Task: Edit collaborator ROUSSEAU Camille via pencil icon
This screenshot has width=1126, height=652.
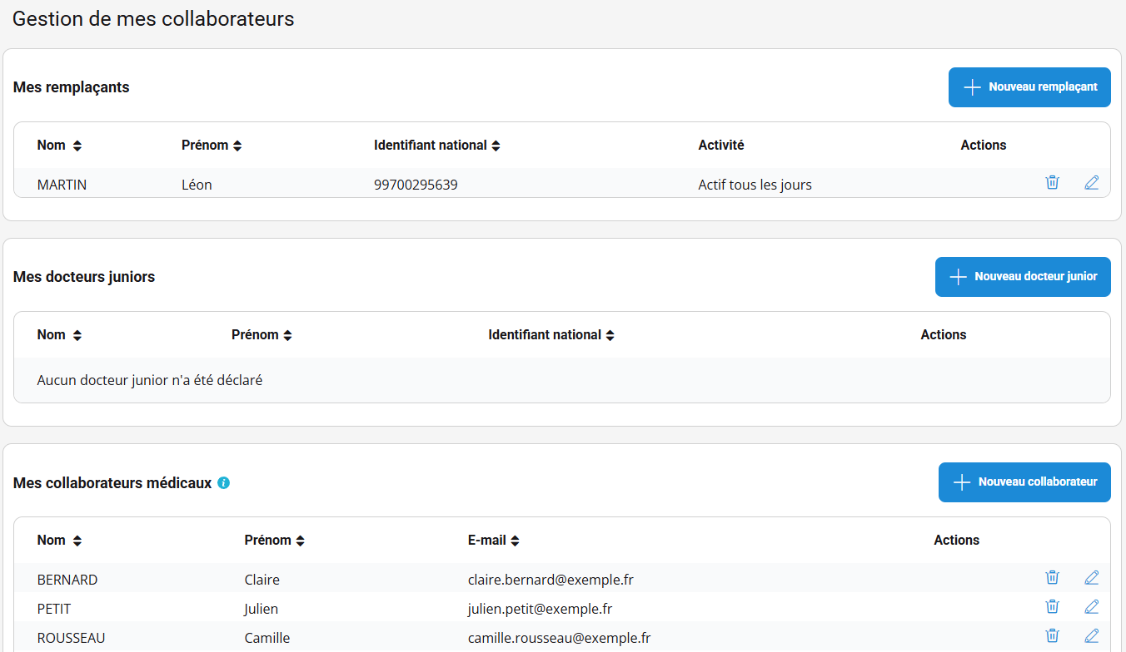Action: [1092, 635]
